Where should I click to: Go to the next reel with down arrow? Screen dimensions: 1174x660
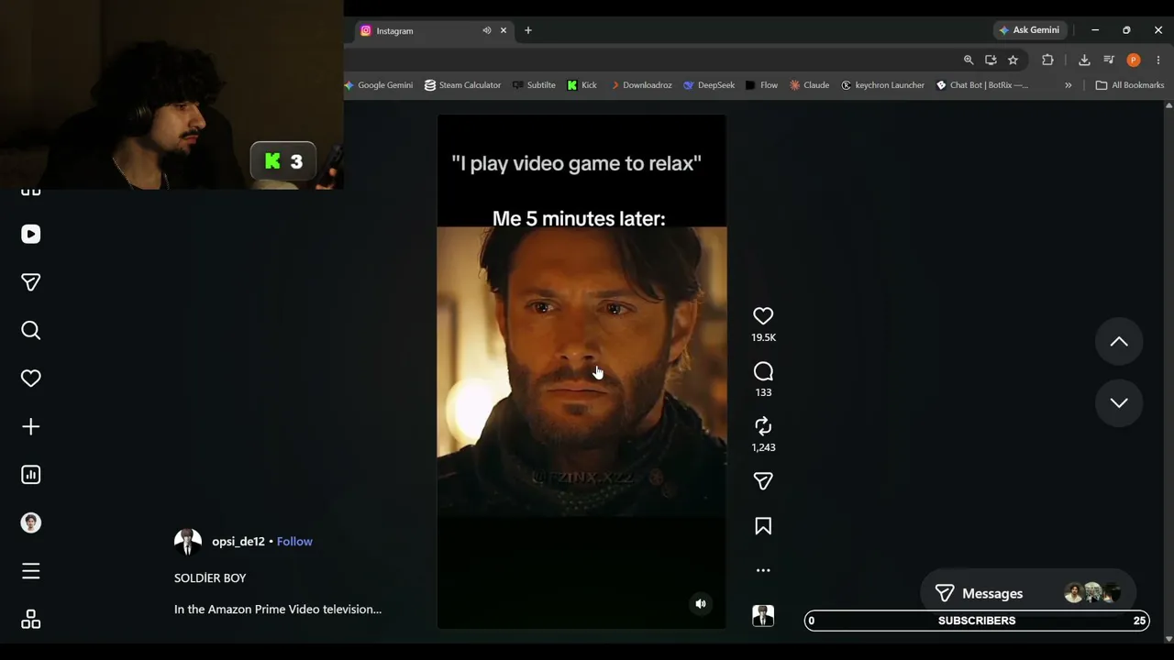coord(1119,402)
